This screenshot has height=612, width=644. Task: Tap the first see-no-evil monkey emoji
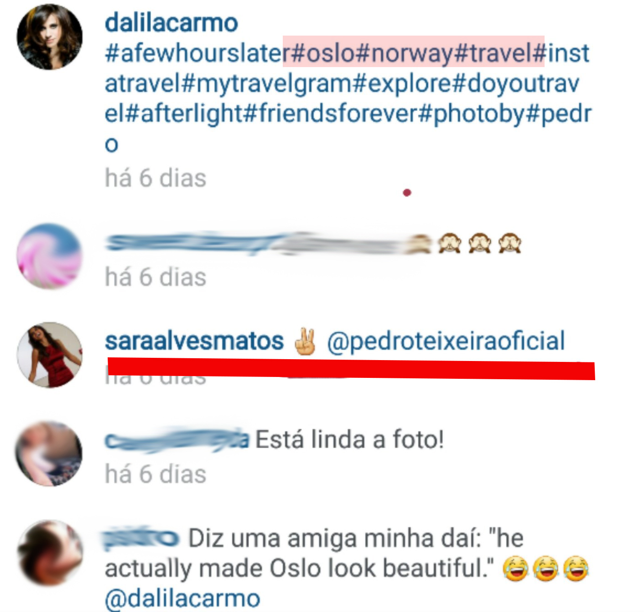pyautogui.click(x=449, y=243)
